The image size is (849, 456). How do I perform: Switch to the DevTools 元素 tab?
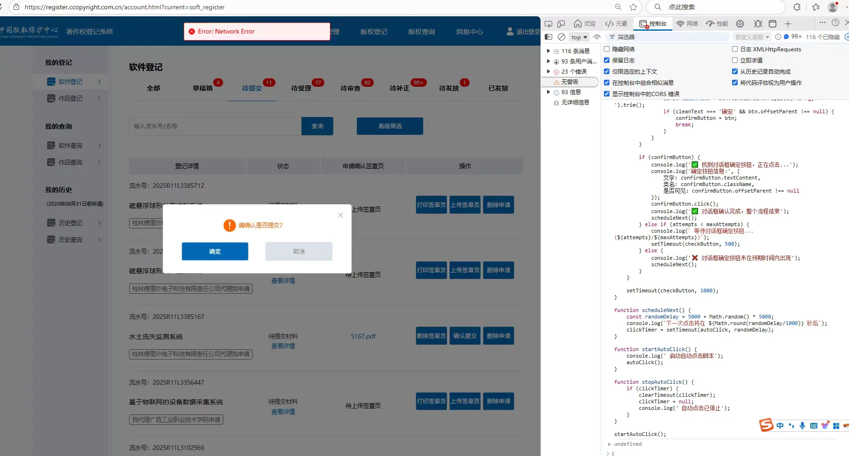point(616,24)
